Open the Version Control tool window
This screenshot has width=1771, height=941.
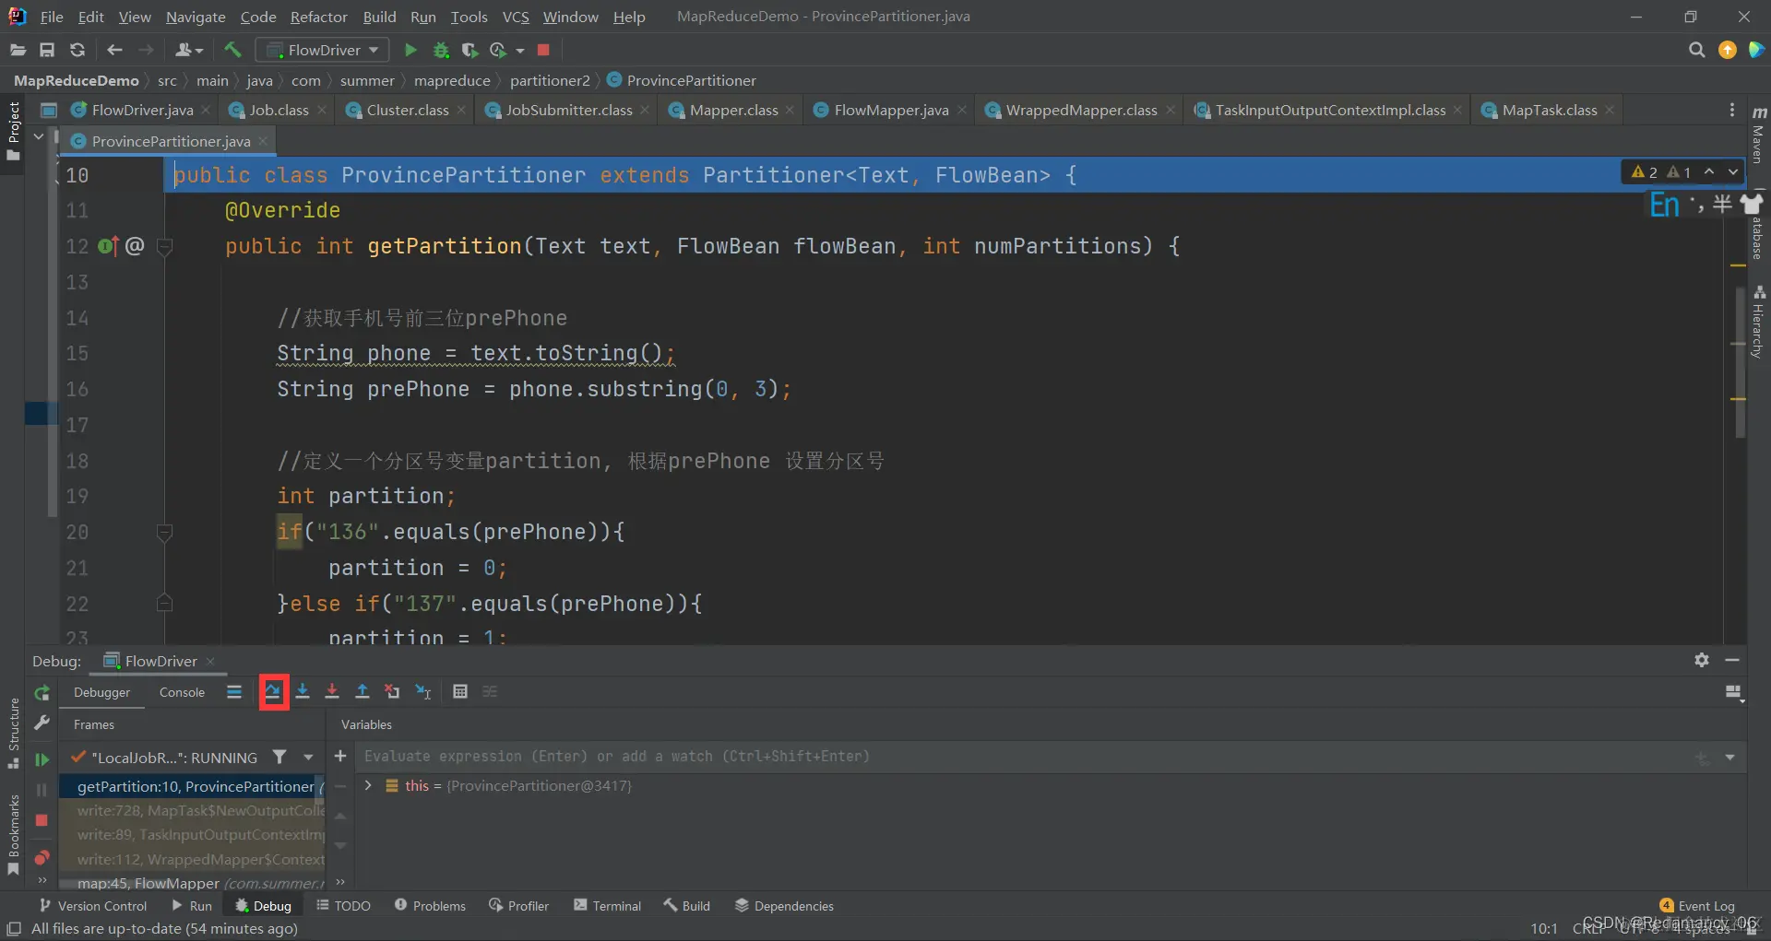tap(92, 905)
